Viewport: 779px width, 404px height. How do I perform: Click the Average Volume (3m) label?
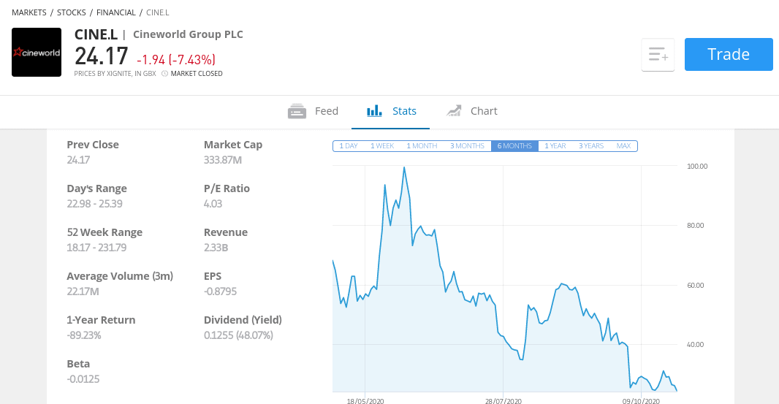click(x=120, y=276)
